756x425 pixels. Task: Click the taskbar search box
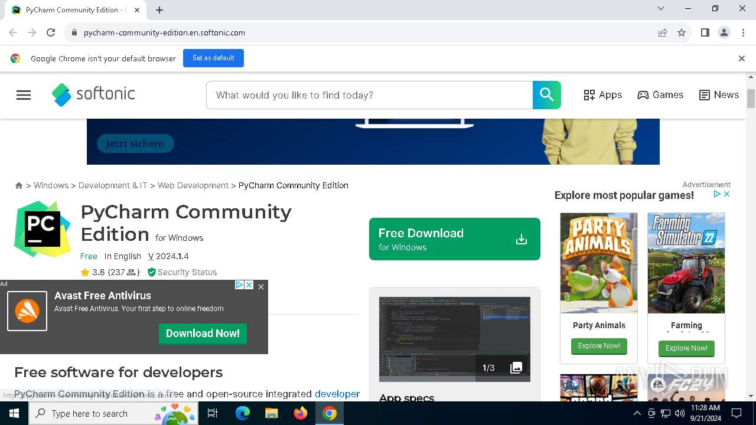click(113, 413)
